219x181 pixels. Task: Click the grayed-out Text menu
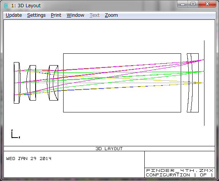pyautogui.click(x=95, y=15)
